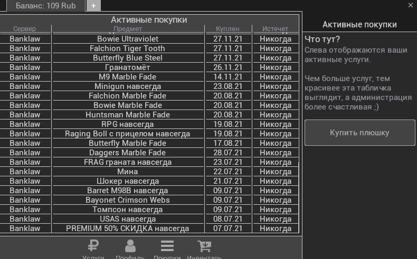The height and width of the screenshot is (259, 417).
Task: Click the plus tab to add balance
Action: click(x=93, y=6)
